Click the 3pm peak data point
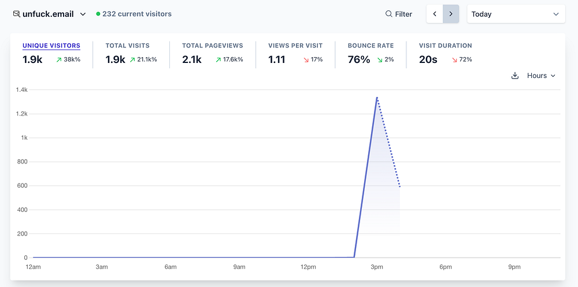 [377, 97]
